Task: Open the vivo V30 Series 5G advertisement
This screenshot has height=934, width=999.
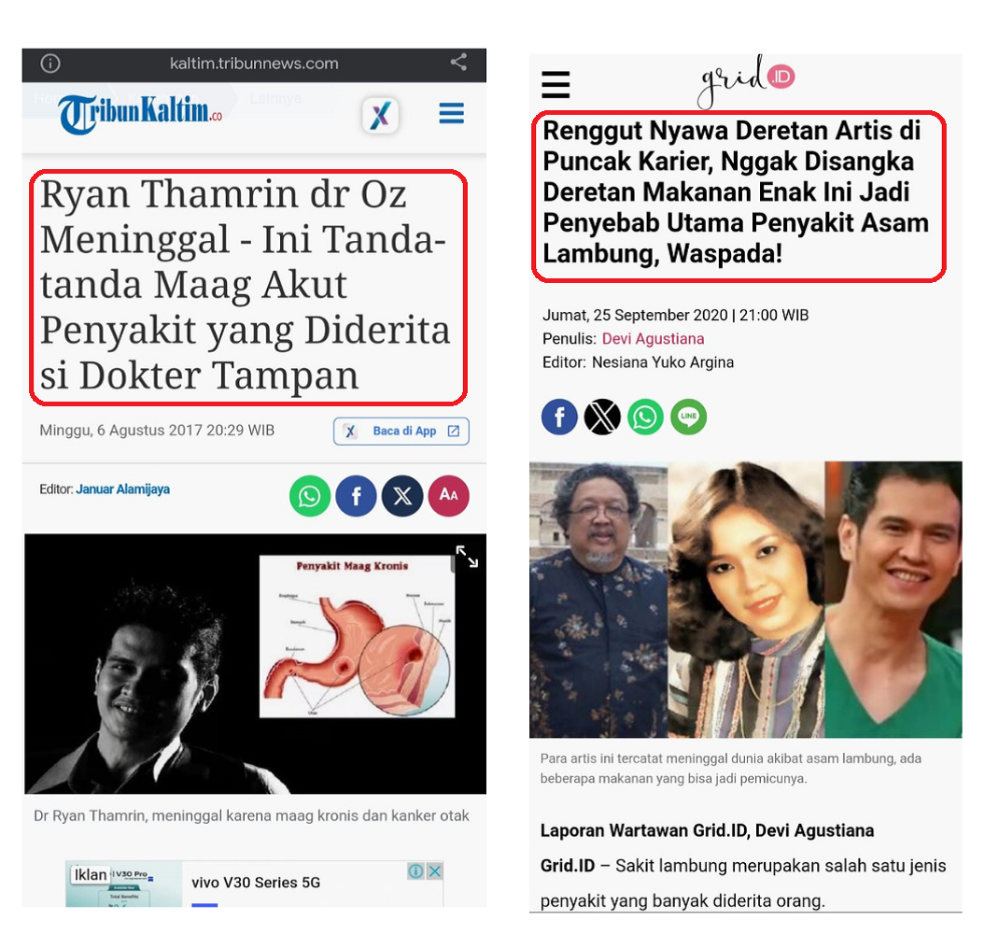Action: (x=255, y=884)
